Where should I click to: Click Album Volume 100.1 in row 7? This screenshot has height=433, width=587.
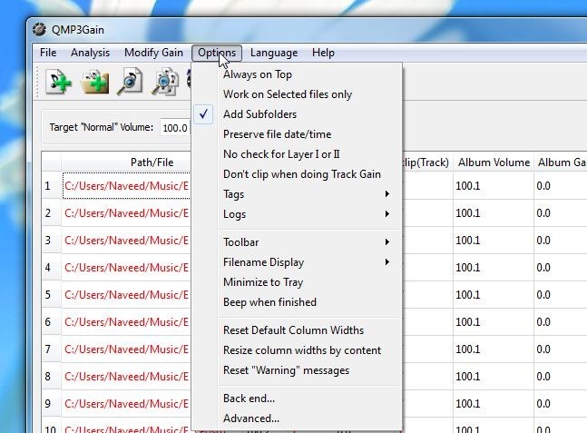(494, 349)
